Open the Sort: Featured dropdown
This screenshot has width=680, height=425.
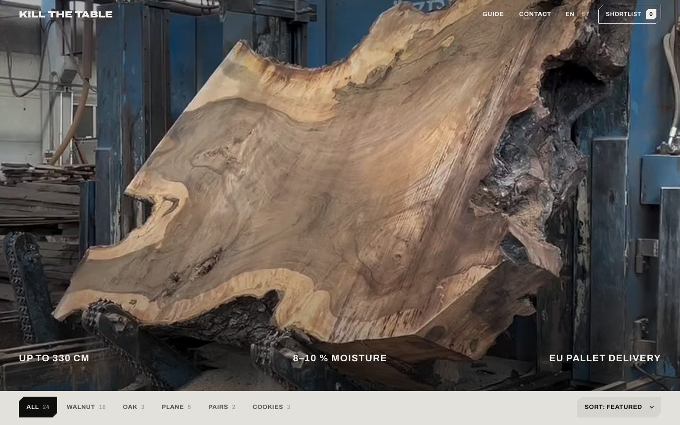point(619,407)
